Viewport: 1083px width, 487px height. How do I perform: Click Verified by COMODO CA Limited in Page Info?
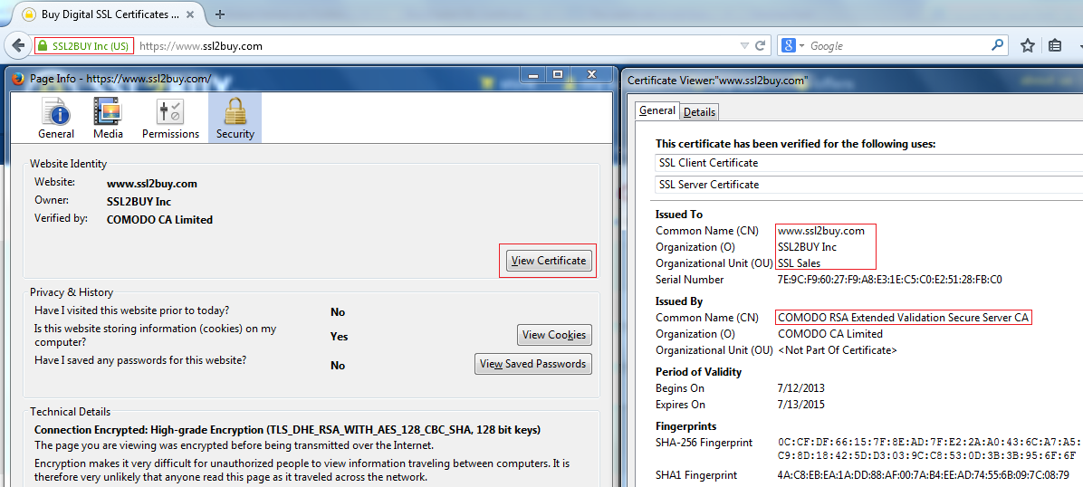pyautogui.click(x=159, y=220)
